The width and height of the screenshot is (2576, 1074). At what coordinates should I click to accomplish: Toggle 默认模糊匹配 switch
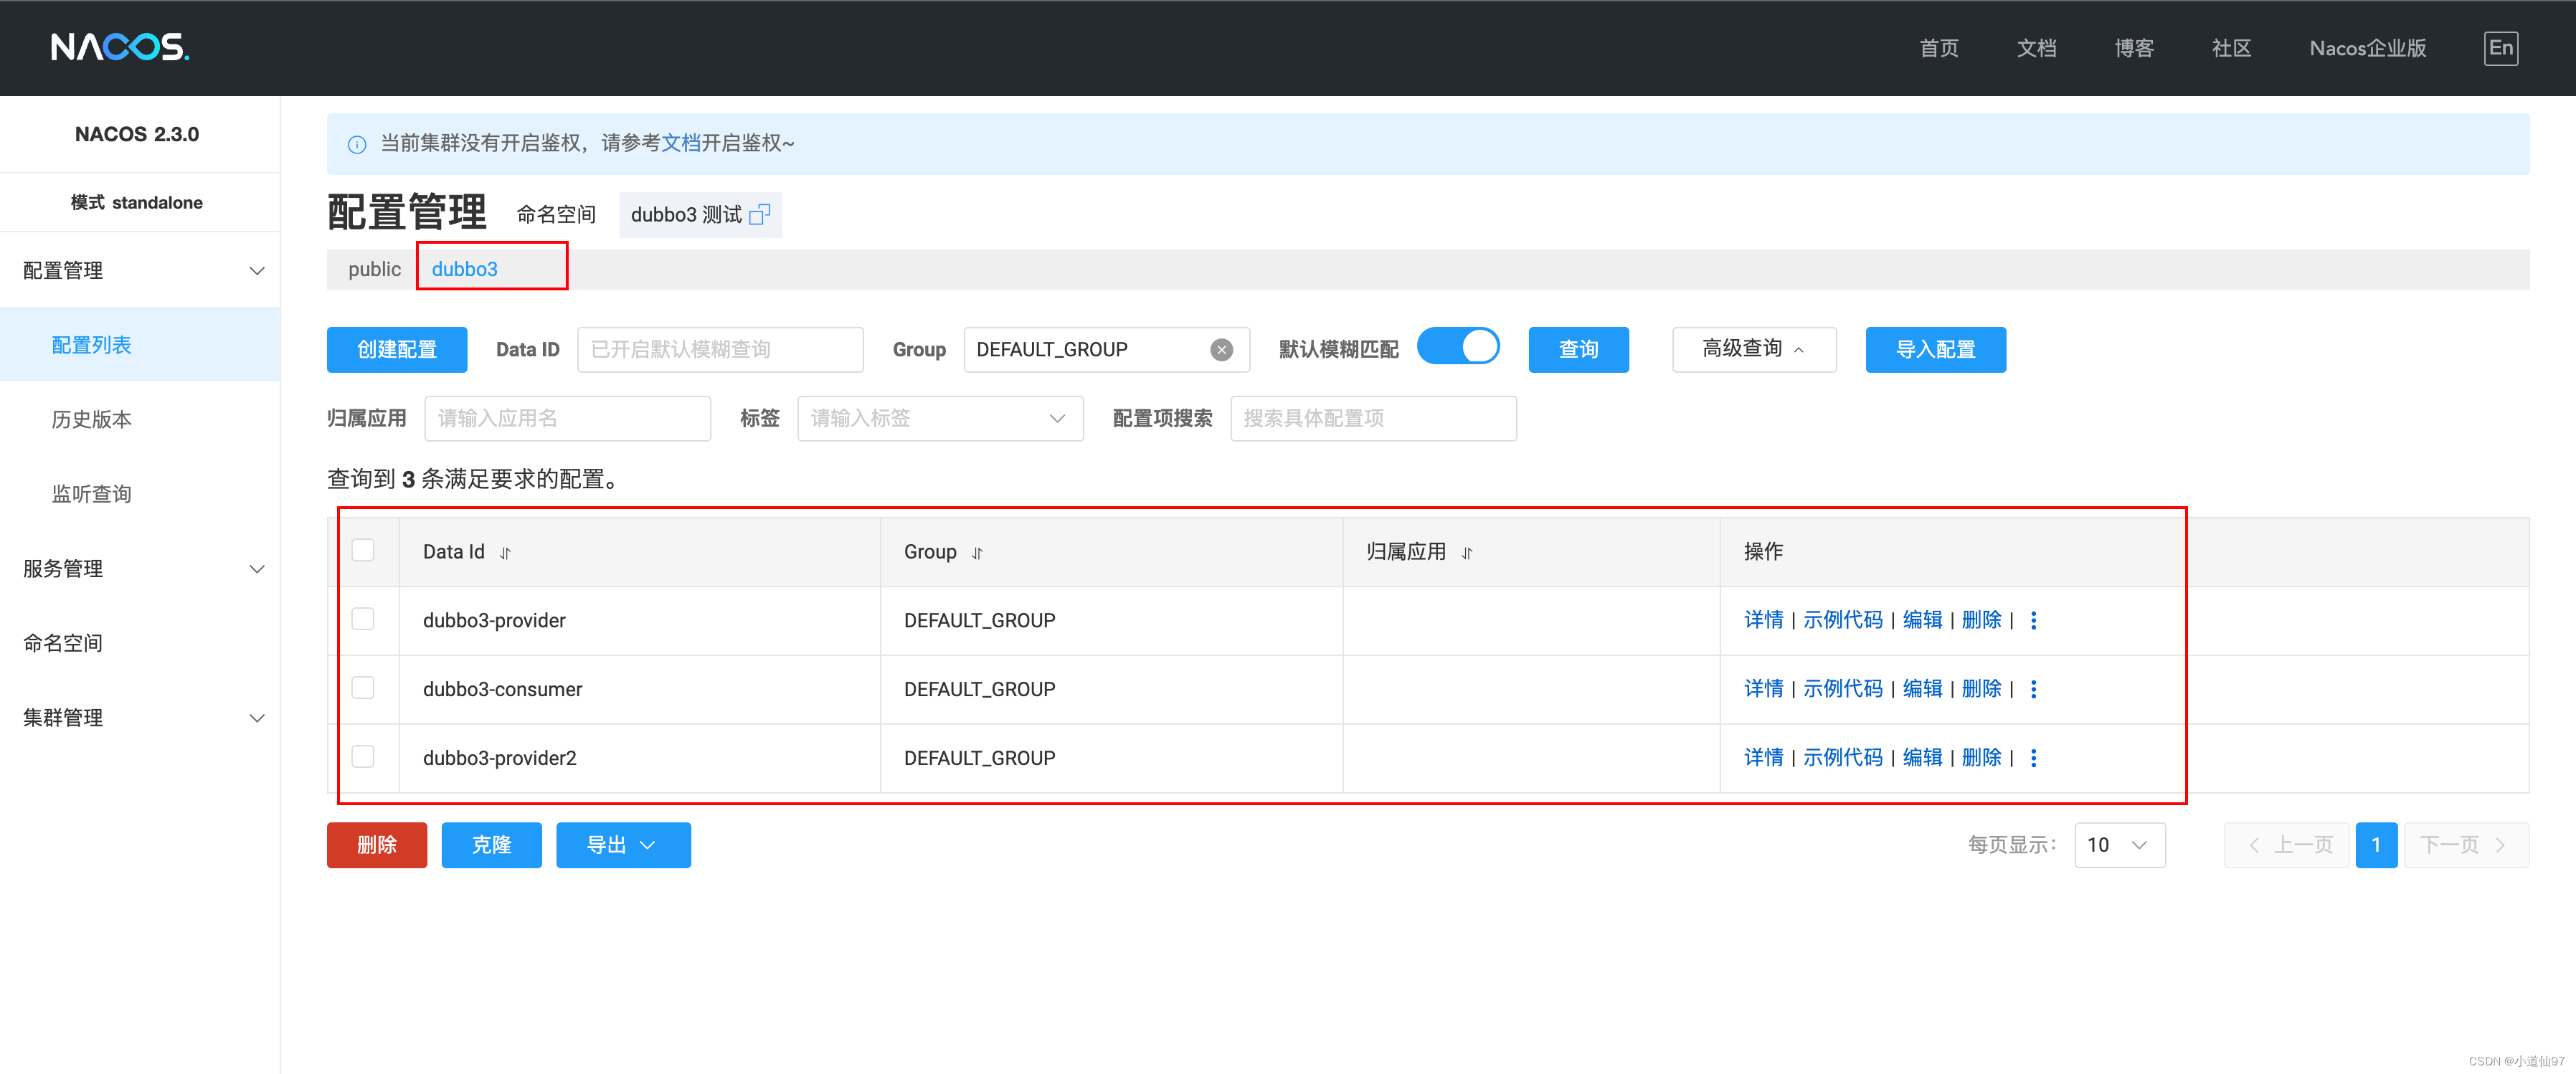[1458, 347]
